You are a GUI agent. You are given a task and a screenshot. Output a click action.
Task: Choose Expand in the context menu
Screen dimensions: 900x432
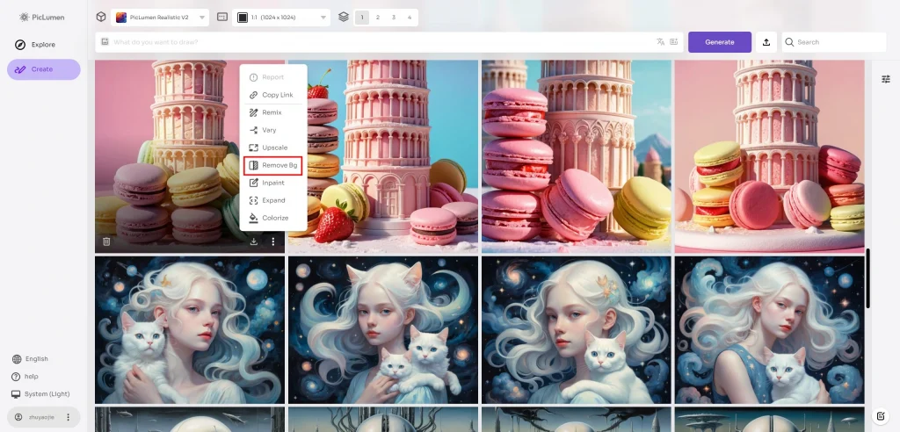[x=273, y=200]
